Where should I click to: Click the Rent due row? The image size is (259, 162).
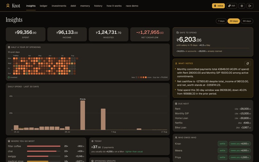point(213,109)
